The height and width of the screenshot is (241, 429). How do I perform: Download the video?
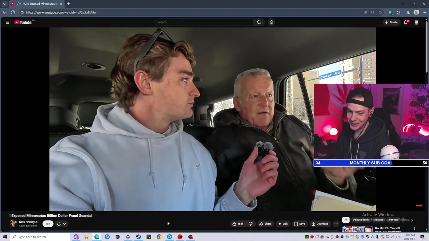(x=320, y=224)
